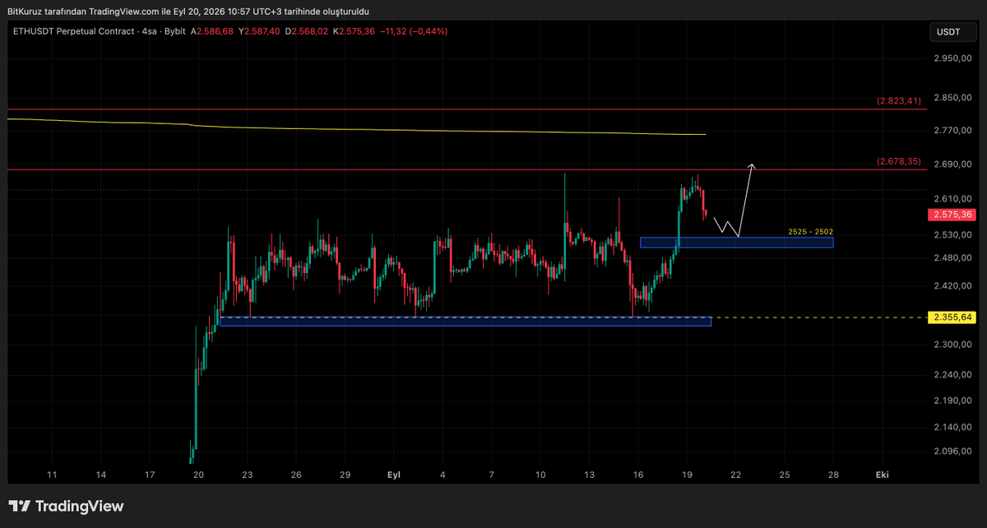This screenshot has height=528, width=987.
Task: Click date 23 on the time axis
Action: click(x=247, y=475)
